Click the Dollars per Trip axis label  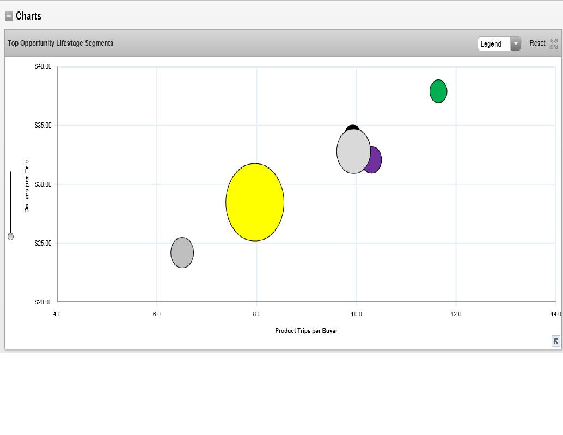pyautogui.click(x=27, y=185)
